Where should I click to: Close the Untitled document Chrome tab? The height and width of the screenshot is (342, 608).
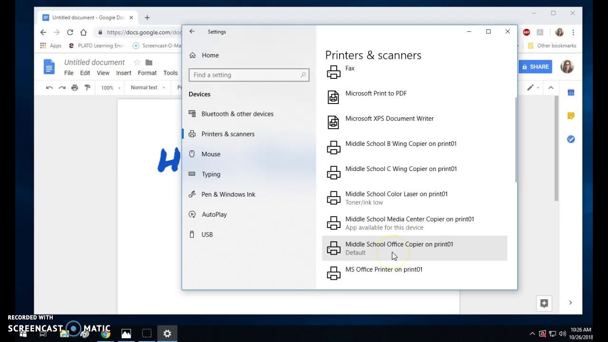point(131,18)
